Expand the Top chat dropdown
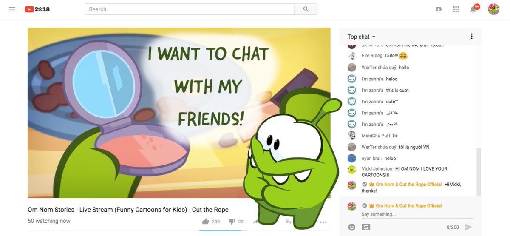This screenshot has width=510, height=236. pyautogui.click(x=362, y=37)
